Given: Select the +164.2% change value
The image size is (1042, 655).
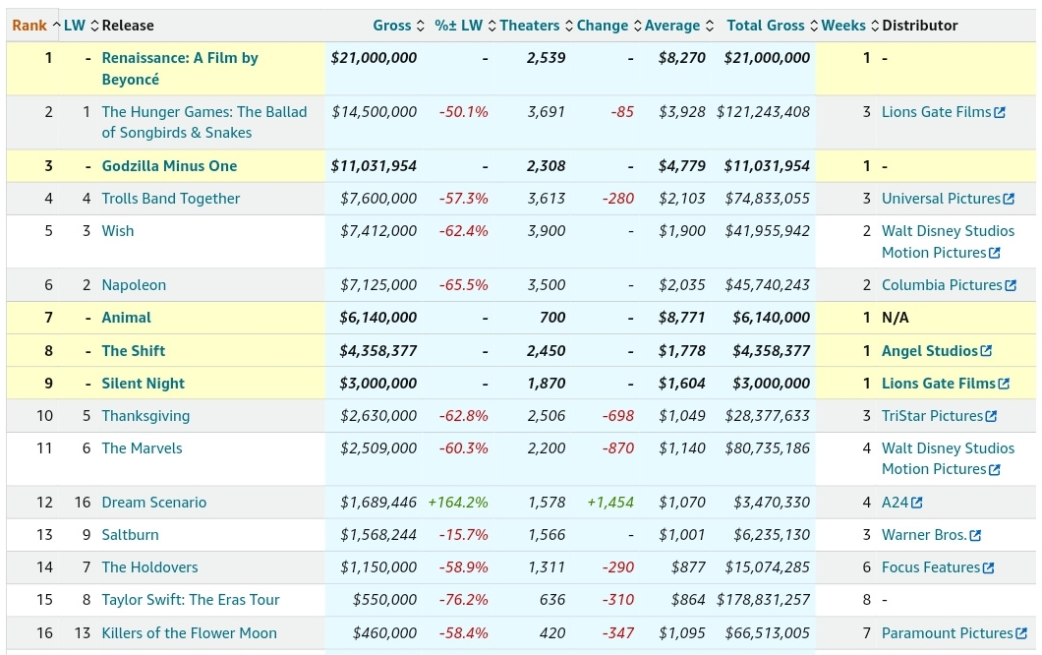Looking at the screenshot, I should coord(458,503).
